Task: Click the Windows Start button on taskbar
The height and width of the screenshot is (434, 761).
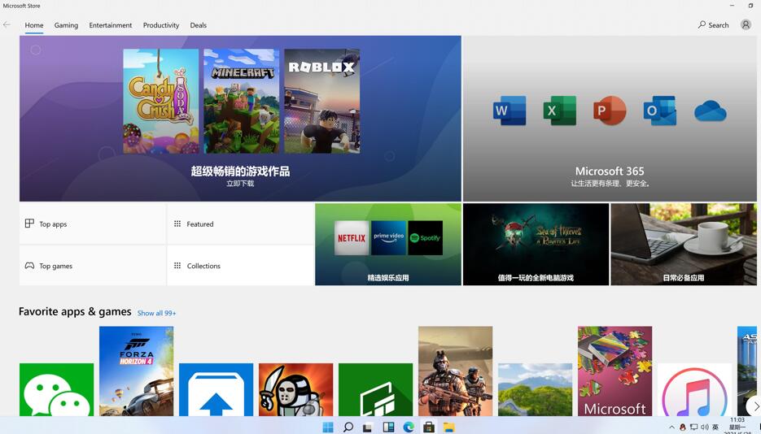Action: pyautogui.click(x=328, y=427)
